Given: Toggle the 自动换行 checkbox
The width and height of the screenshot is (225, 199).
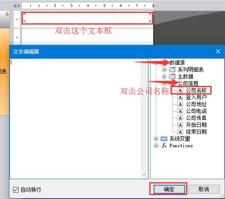Looking at the screenshot, I should [16, 190].
